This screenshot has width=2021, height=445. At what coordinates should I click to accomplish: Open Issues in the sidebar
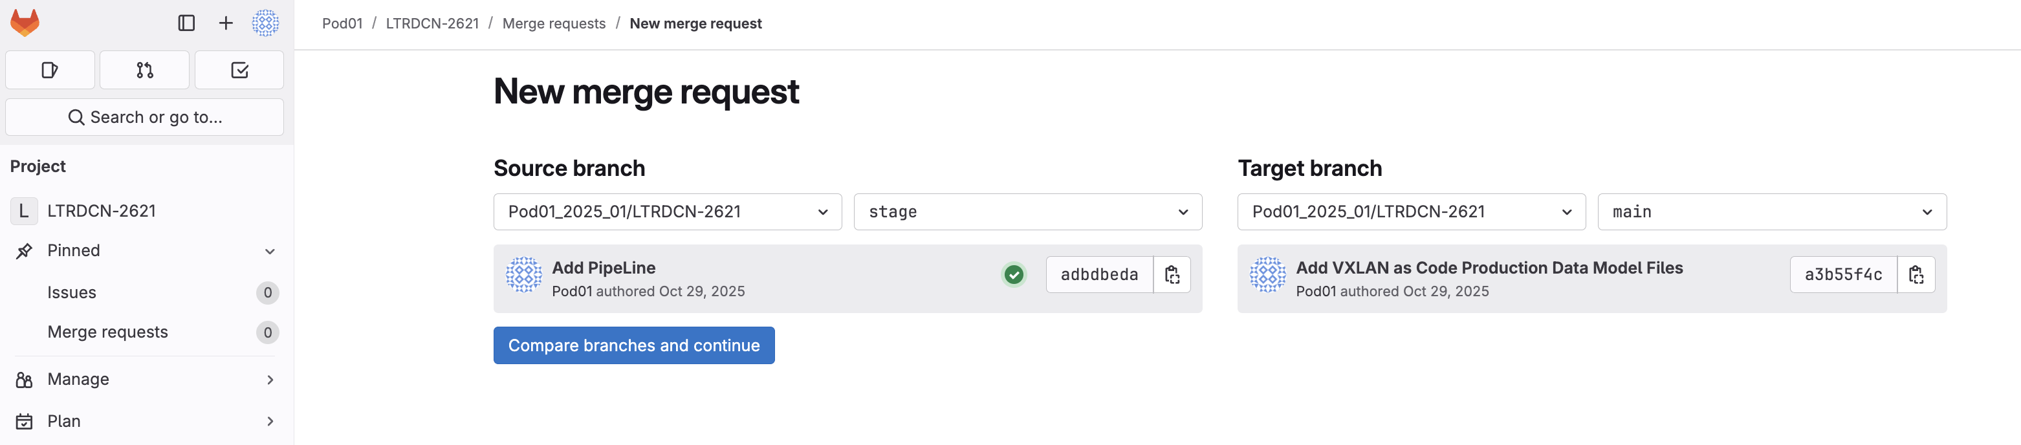[72, 293]
